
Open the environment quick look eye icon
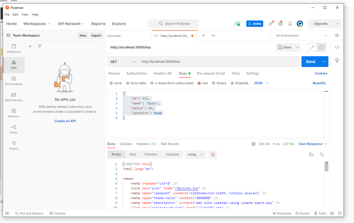pyautogui.click(x=337, y=36)
